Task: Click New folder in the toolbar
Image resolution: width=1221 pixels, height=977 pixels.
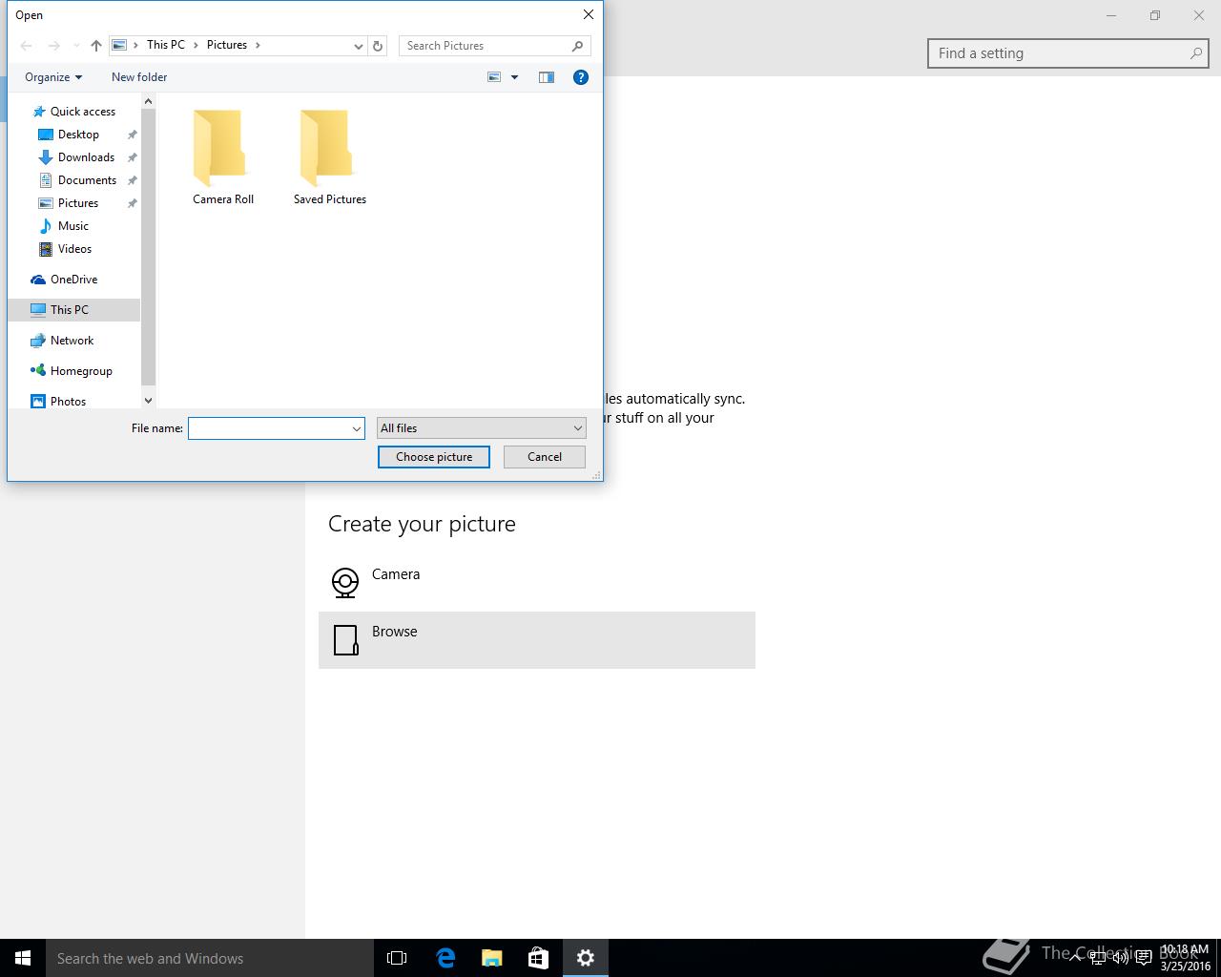Action: pyautogui.click(x=139, y=77)
